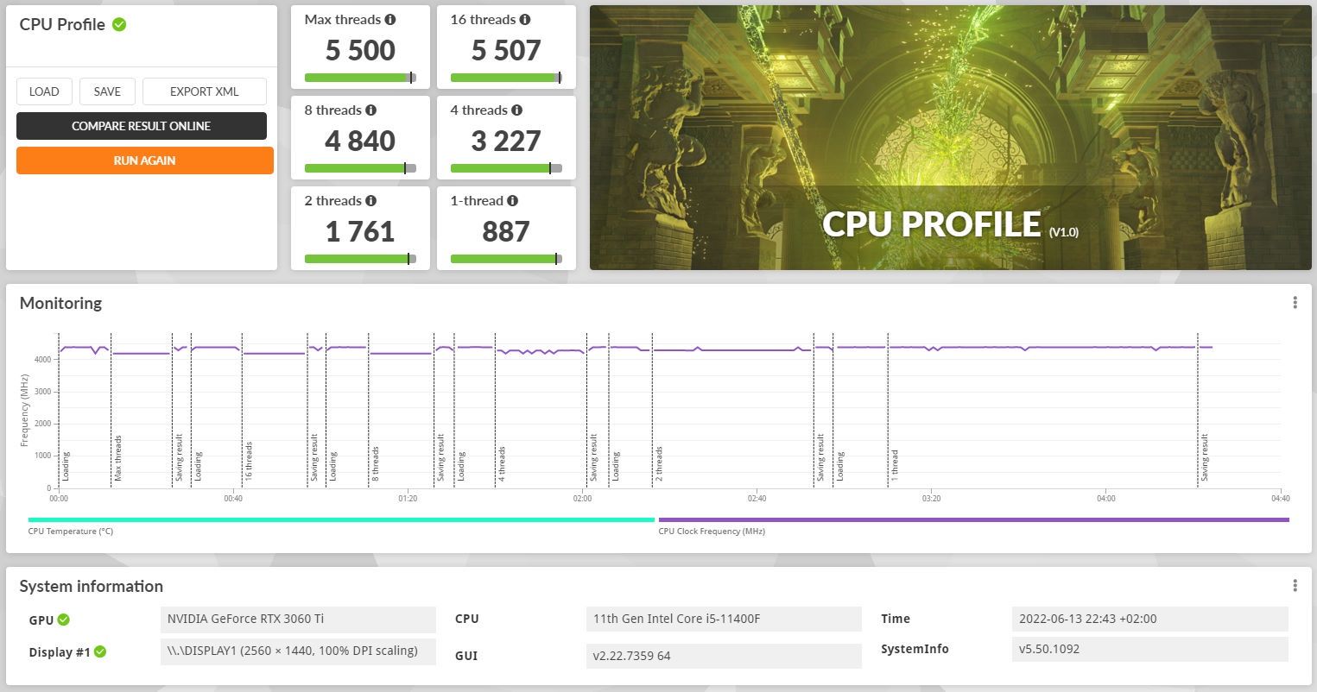Image resolution: width=1317 pixels, height=692 pixels.
Task: Click the 11th Gen Intel Core i5-11400F field
Action: click(x=724, y=619)
